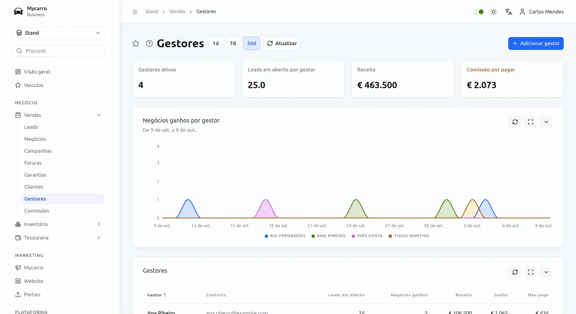Sort table by Gestor column header
This screenshot has width=576, height=314.
[x=156, y=295]
